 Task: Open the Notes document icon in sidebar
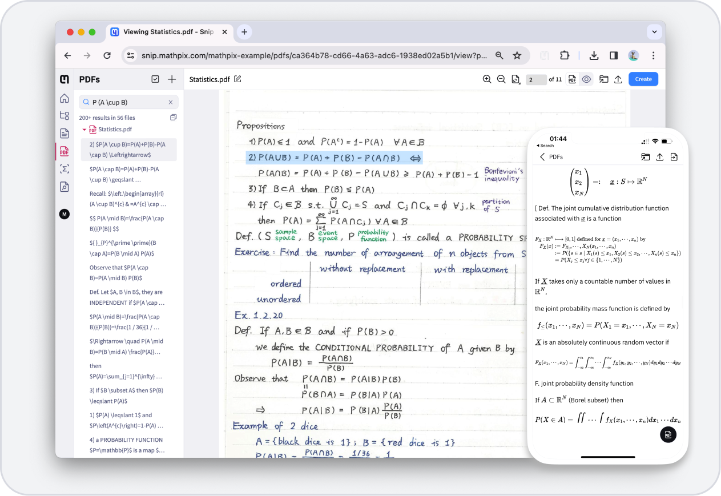tap(65, 134)
